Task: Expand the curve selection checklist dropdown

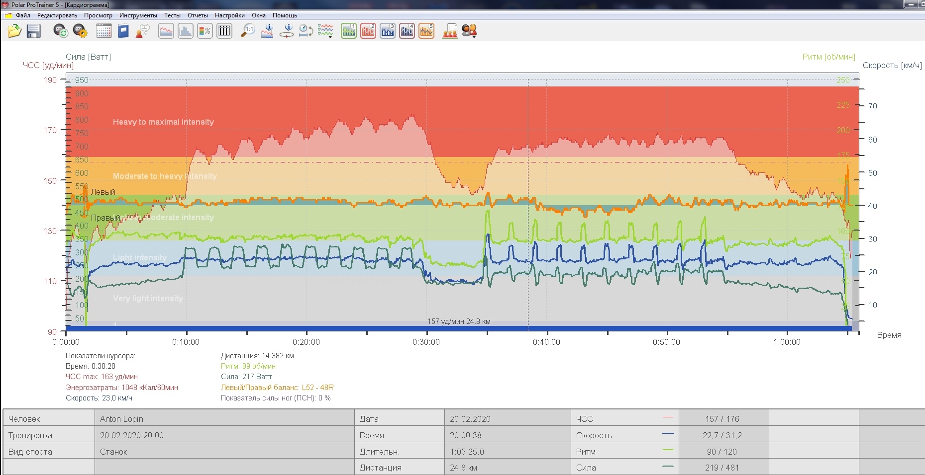Action: [325, 31]
